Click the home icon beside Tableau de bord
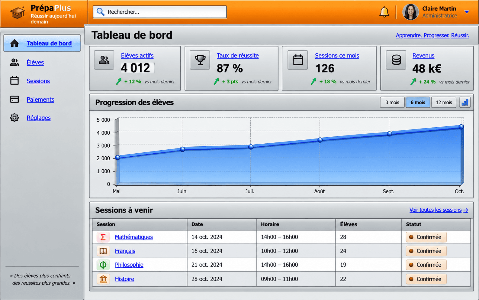 pyautogui.click(x=14, y=43)
